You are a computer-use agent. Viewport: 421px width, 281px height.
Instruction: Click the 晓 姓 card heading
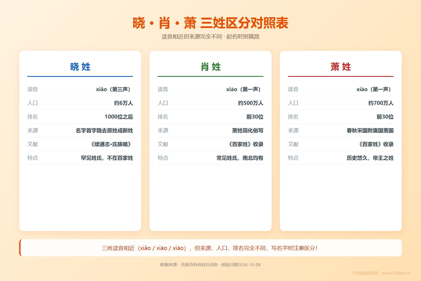(x=80, y=67)
